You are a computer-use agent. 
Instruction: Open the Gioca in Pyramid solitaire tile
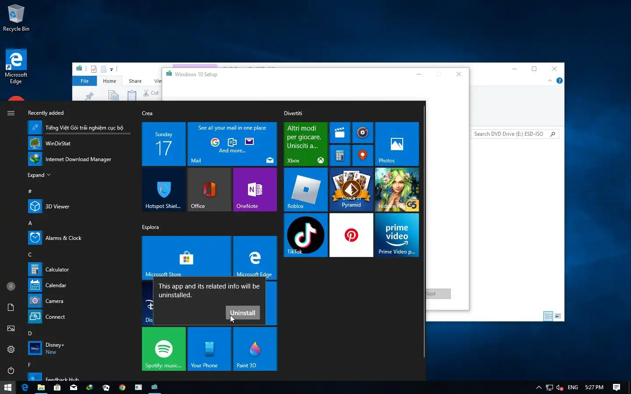[351, 190]
